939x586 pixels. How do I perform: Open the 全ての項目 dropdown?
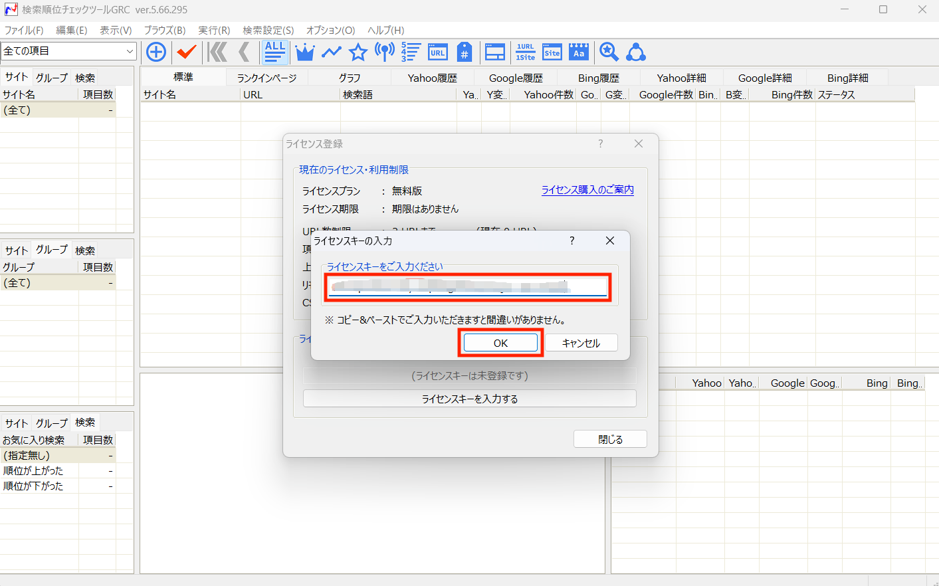[x=68, y=51]
